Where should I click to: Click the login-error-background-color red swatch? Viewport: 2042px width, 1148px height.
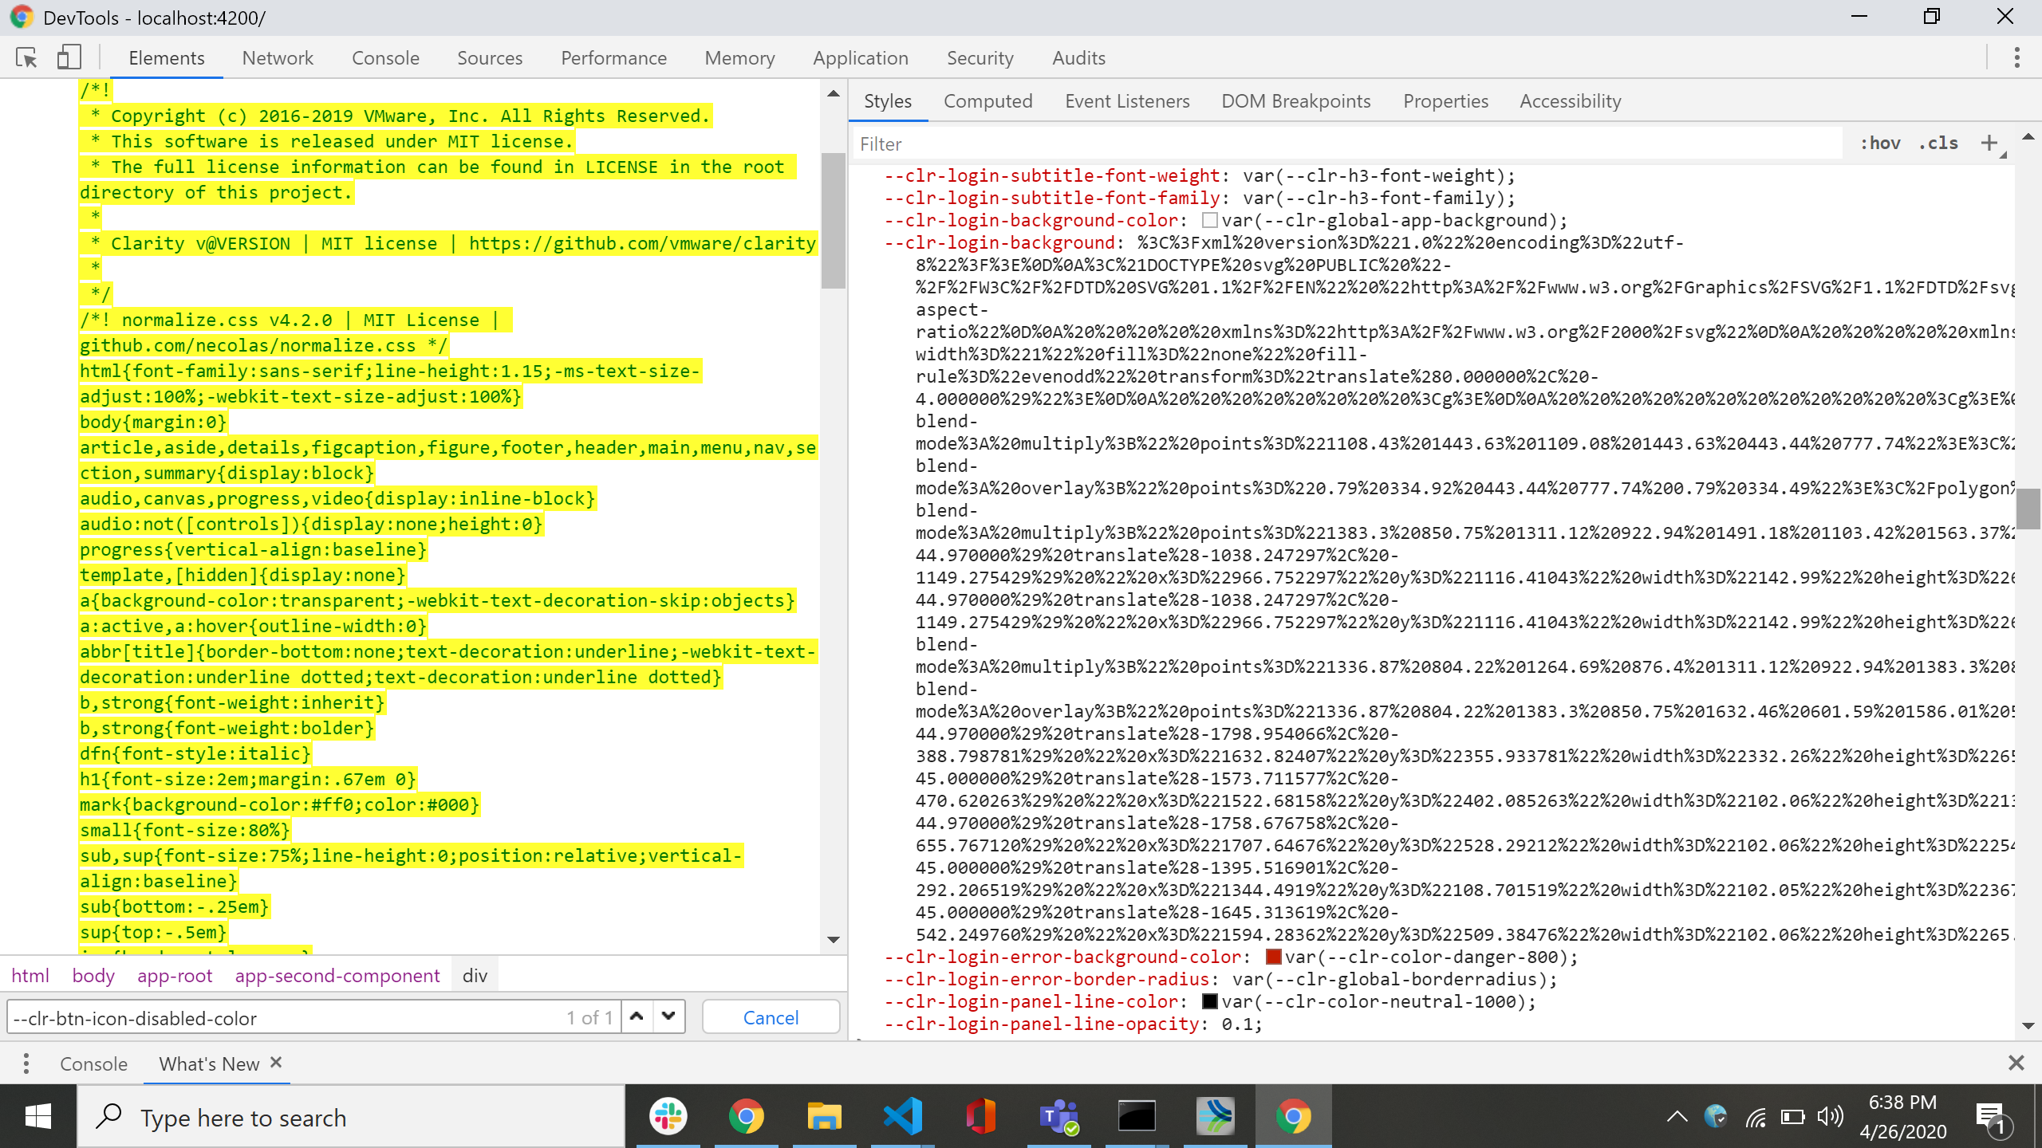(1274, 957)
